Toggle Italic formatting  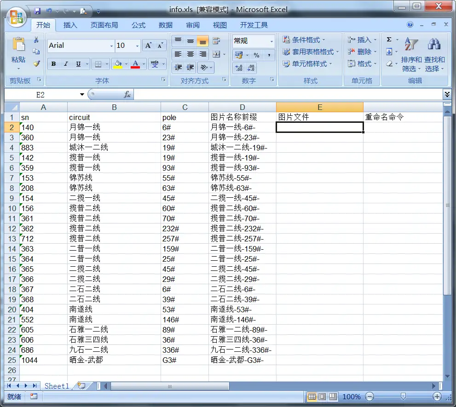point(66,64)
